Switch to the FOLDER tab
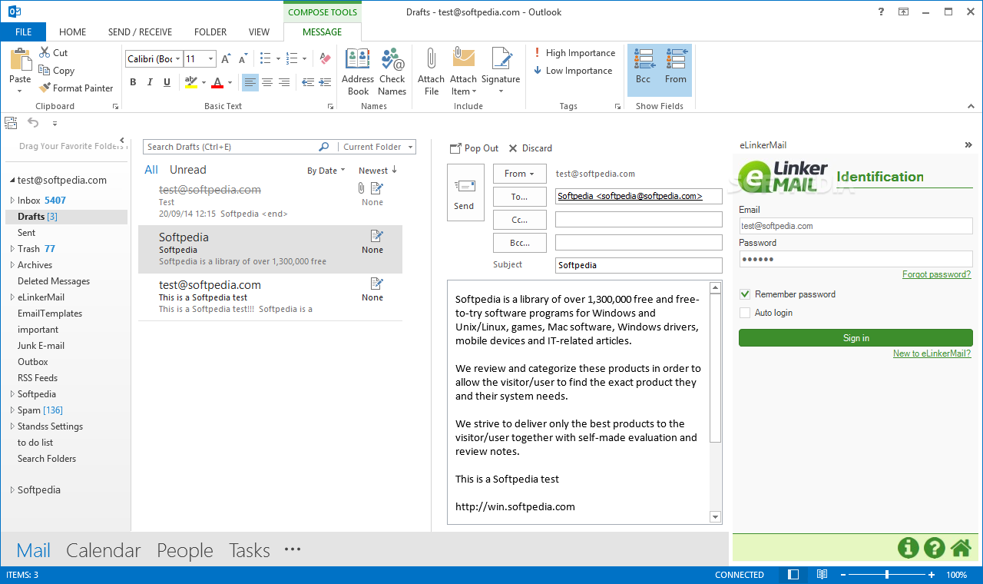The image size is (983, 584). tap(210, 32)
